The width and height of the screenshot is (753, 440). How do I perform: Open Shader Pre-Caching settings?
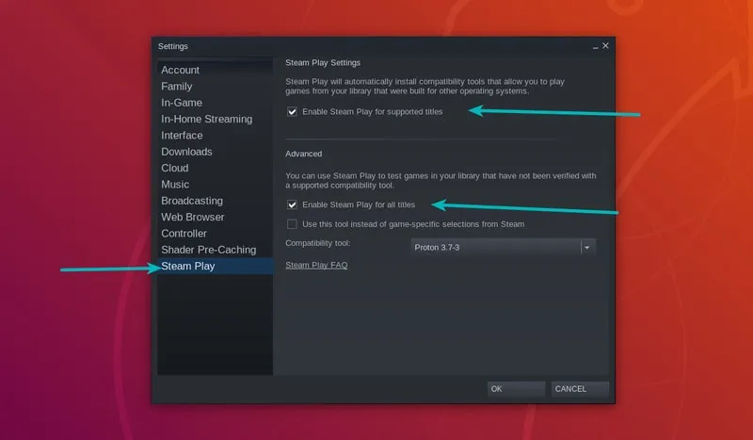(x=216, y=250)
